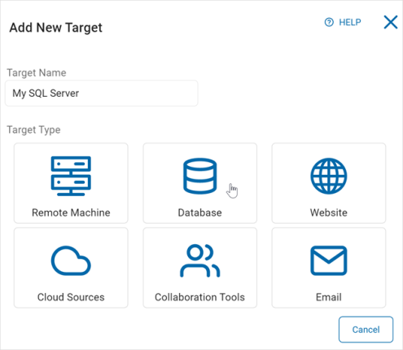
Task: Cancel adding the new target
Action: [366, 330]
